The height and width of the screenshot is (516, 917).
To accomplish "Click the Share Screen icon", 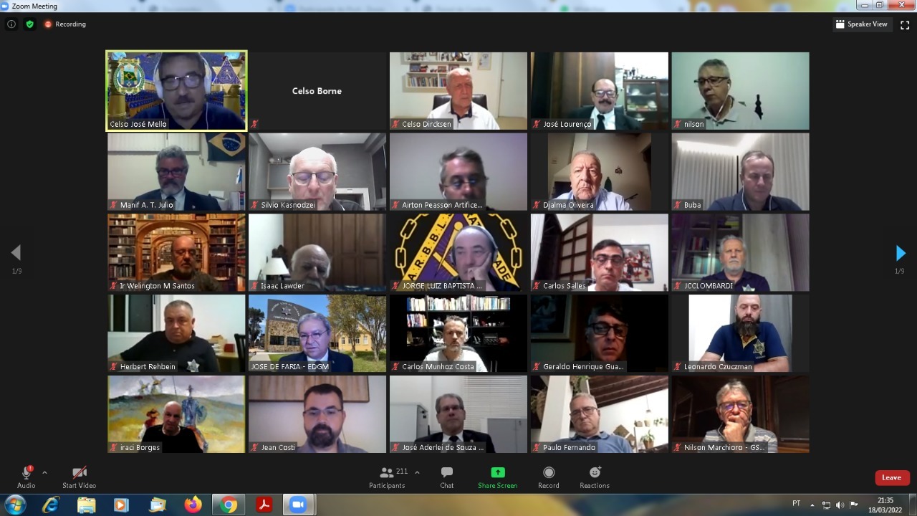I will point(497,477).
